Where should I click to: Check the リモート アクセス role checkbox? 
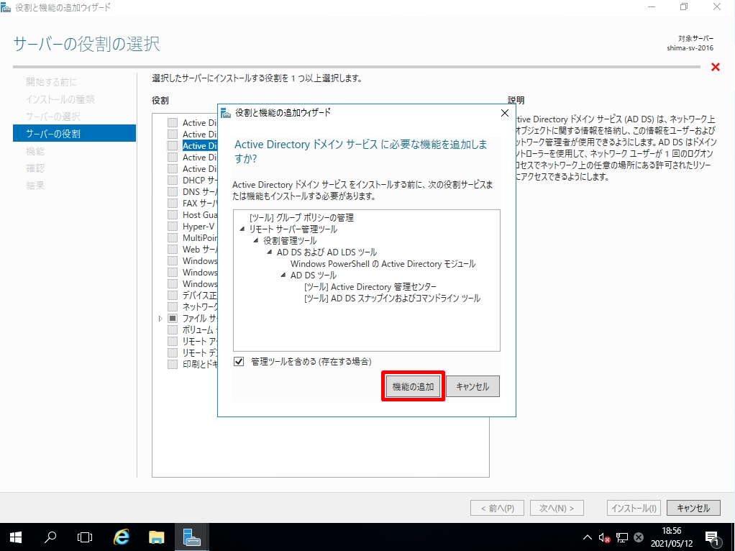click(173, 342)
